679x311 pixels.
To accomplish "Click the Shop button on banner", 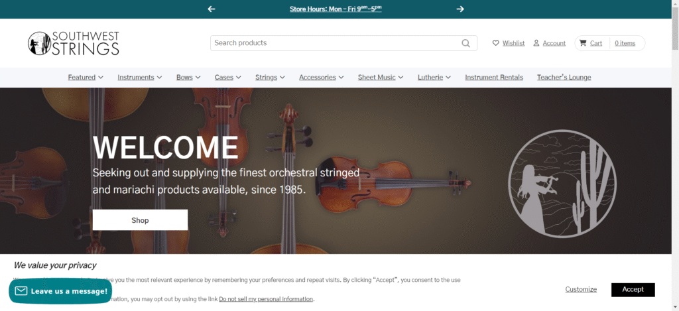I will click(x=140, y=220).
